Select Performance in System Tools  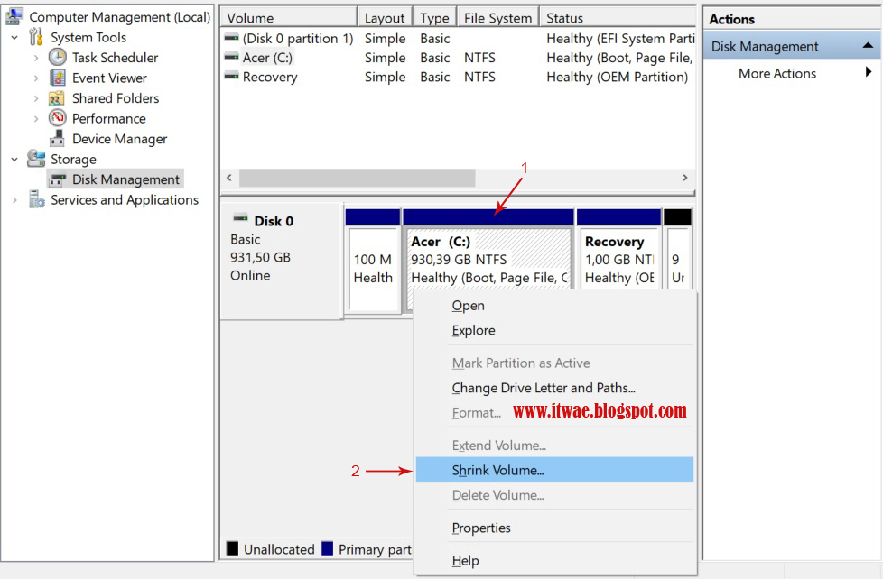click(x=57, y=118)
